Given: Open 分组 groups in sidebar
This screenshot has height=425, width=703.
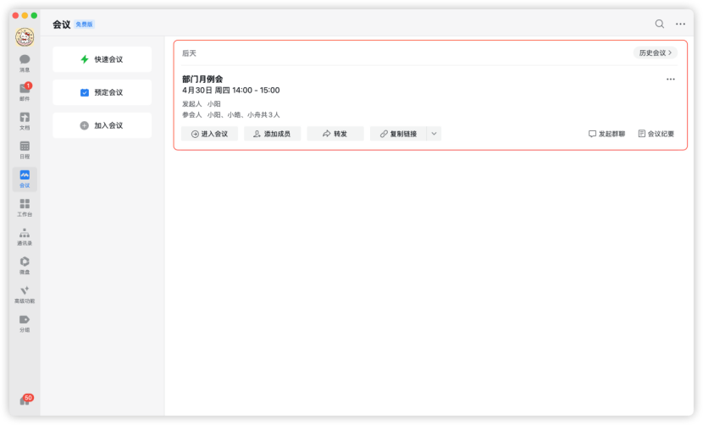Looking at the screenshot, I should click(x=25, y=323).
